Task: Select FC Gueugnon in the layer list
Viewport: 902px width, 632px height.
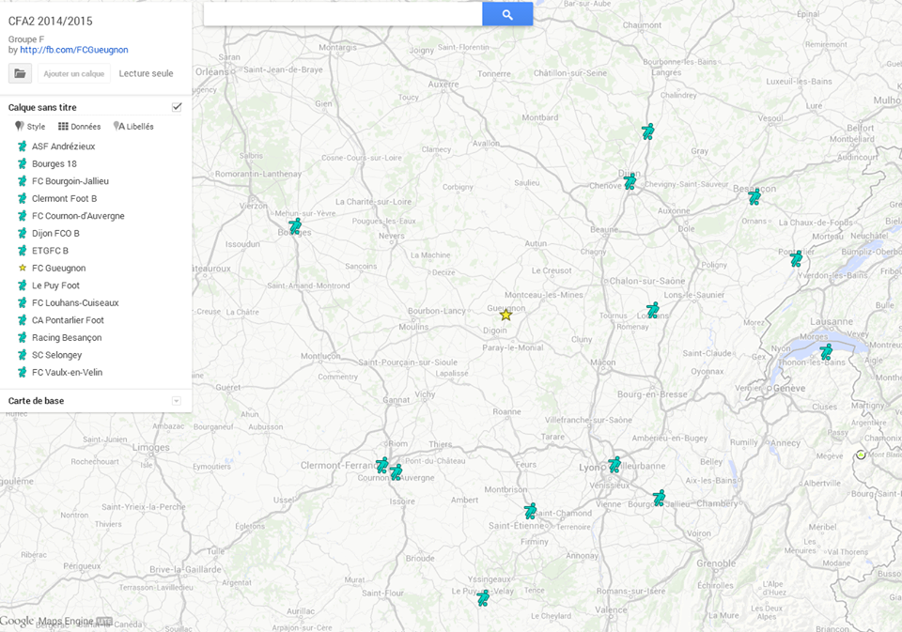Action: 58,269
